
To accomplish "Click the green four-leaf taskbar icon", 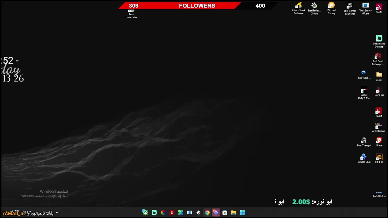I will (x=181, y=213).
